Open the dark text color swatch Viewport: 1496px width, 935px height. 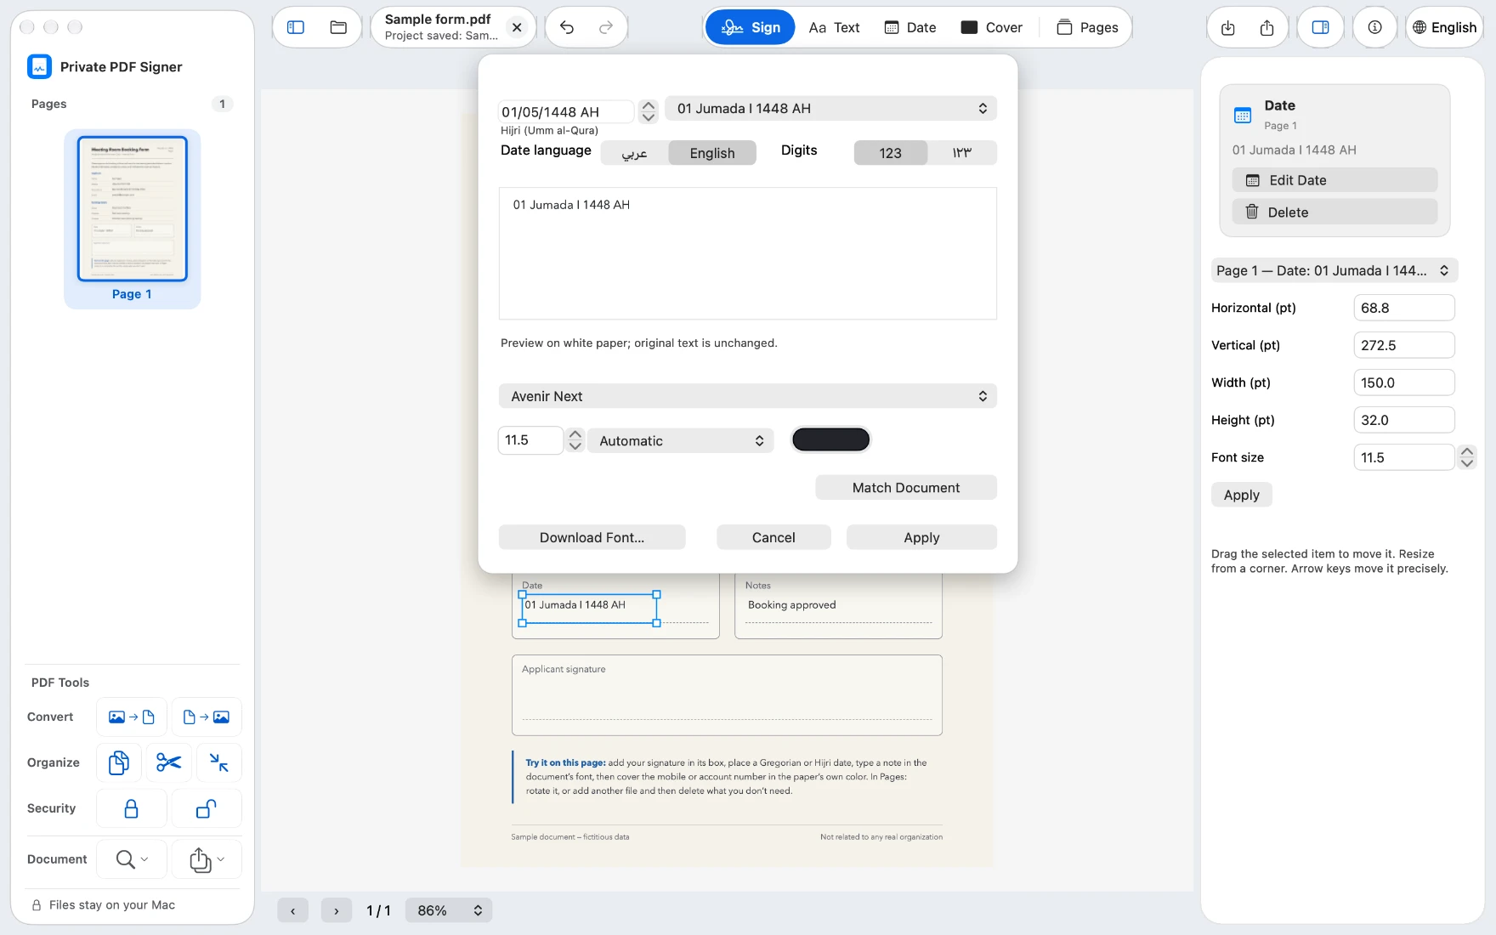pyautogui.click(x=830, y=439)
